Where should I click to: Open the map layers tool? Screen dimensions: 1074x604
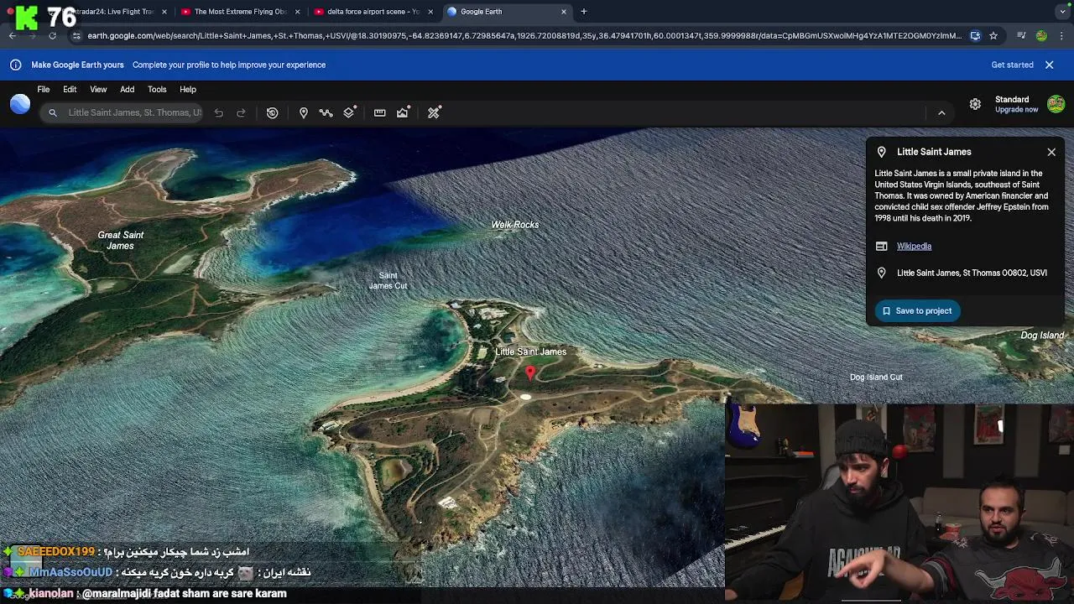(x=350, y=112)
